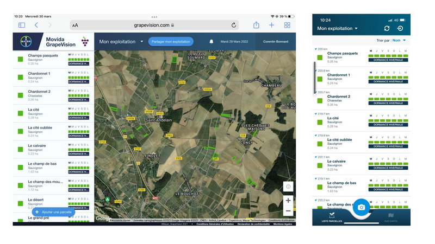435x244 pixels.
Task: Switch to the Liste Parcelles tab
Action: click(332, 217)
